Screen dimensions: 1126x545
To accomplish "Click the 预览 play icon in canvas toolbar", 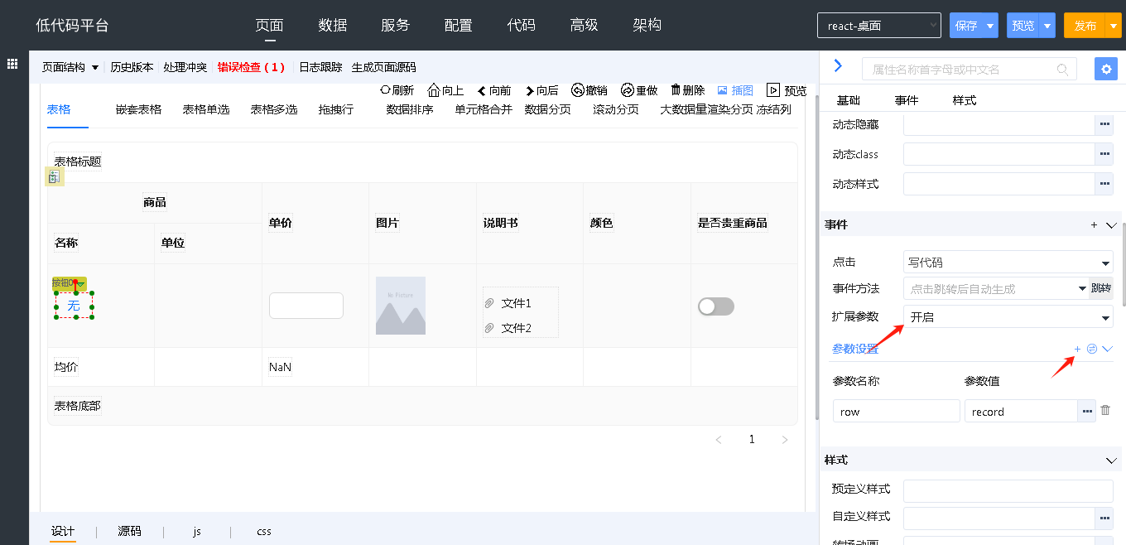I will point(773,90).
